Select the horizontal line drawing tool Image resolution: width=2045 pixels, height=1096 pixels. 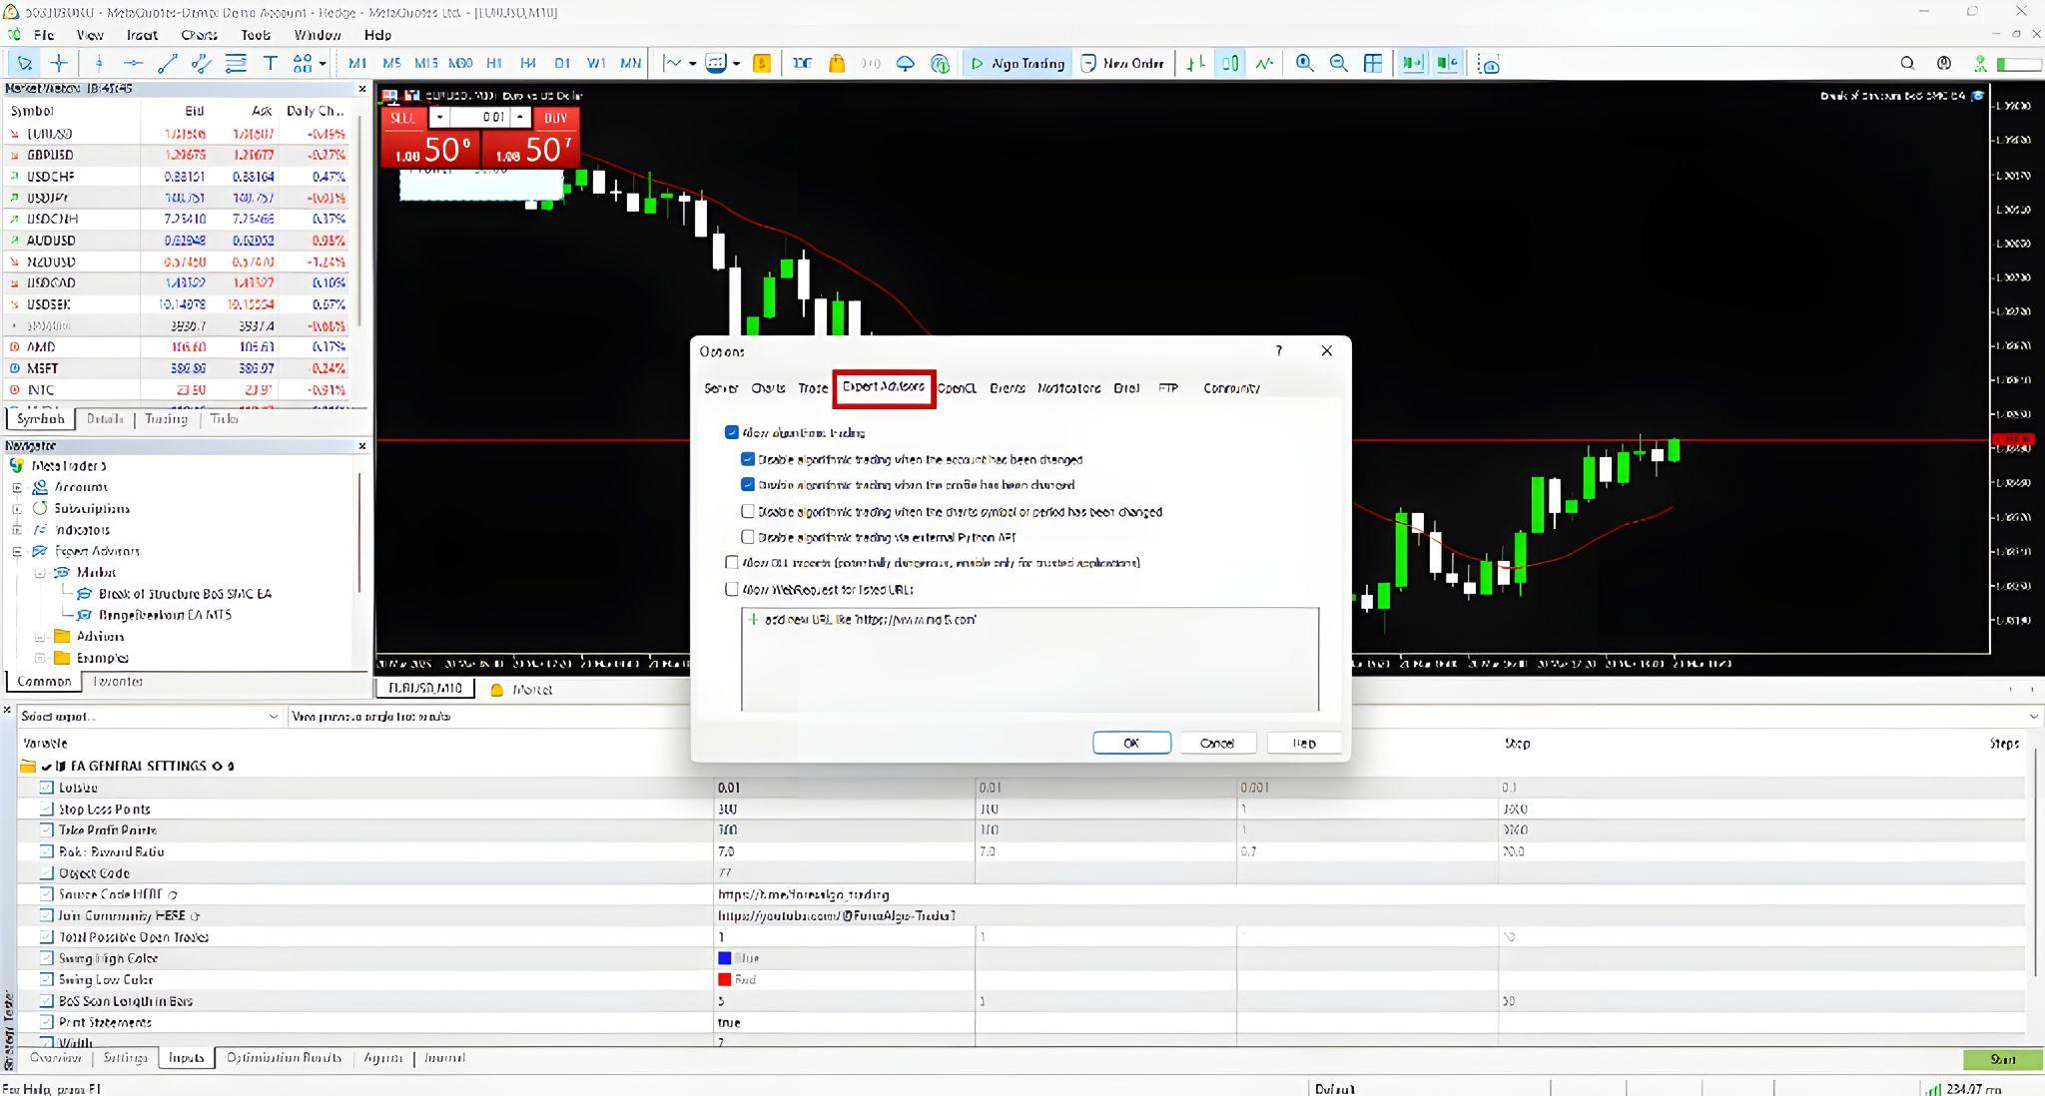pos(132,63)
